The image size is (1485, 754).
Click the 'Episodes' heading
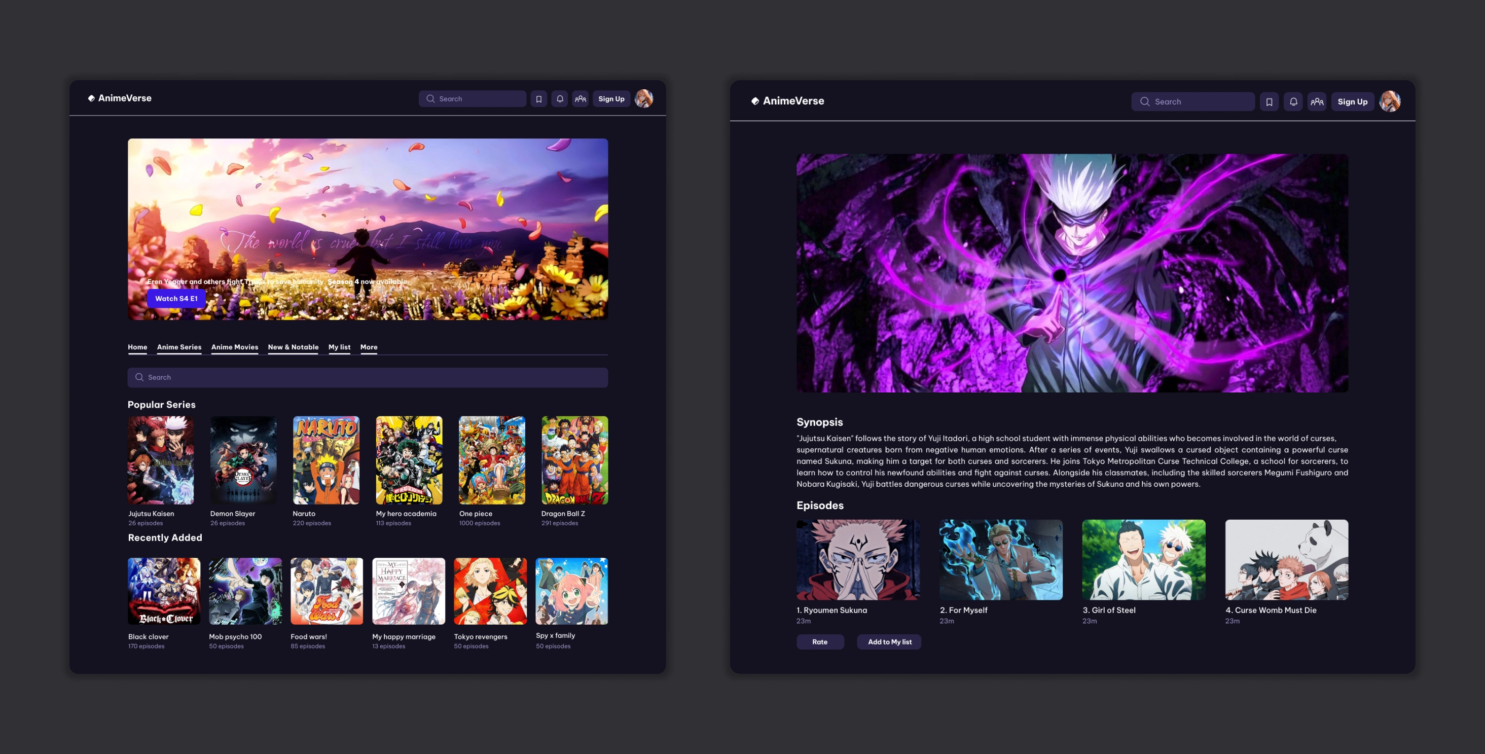coord(820,506)
